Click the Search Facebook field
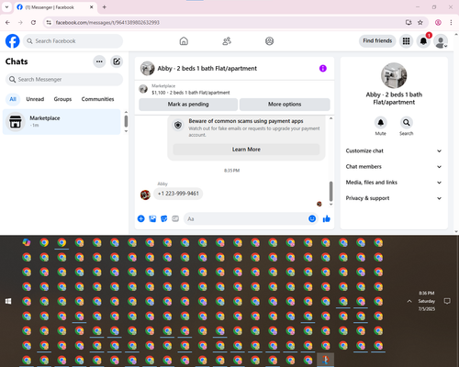 tap(73, 41)
